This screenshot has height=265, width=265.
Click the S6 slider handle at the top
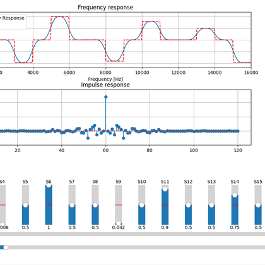tap(49, 185)
